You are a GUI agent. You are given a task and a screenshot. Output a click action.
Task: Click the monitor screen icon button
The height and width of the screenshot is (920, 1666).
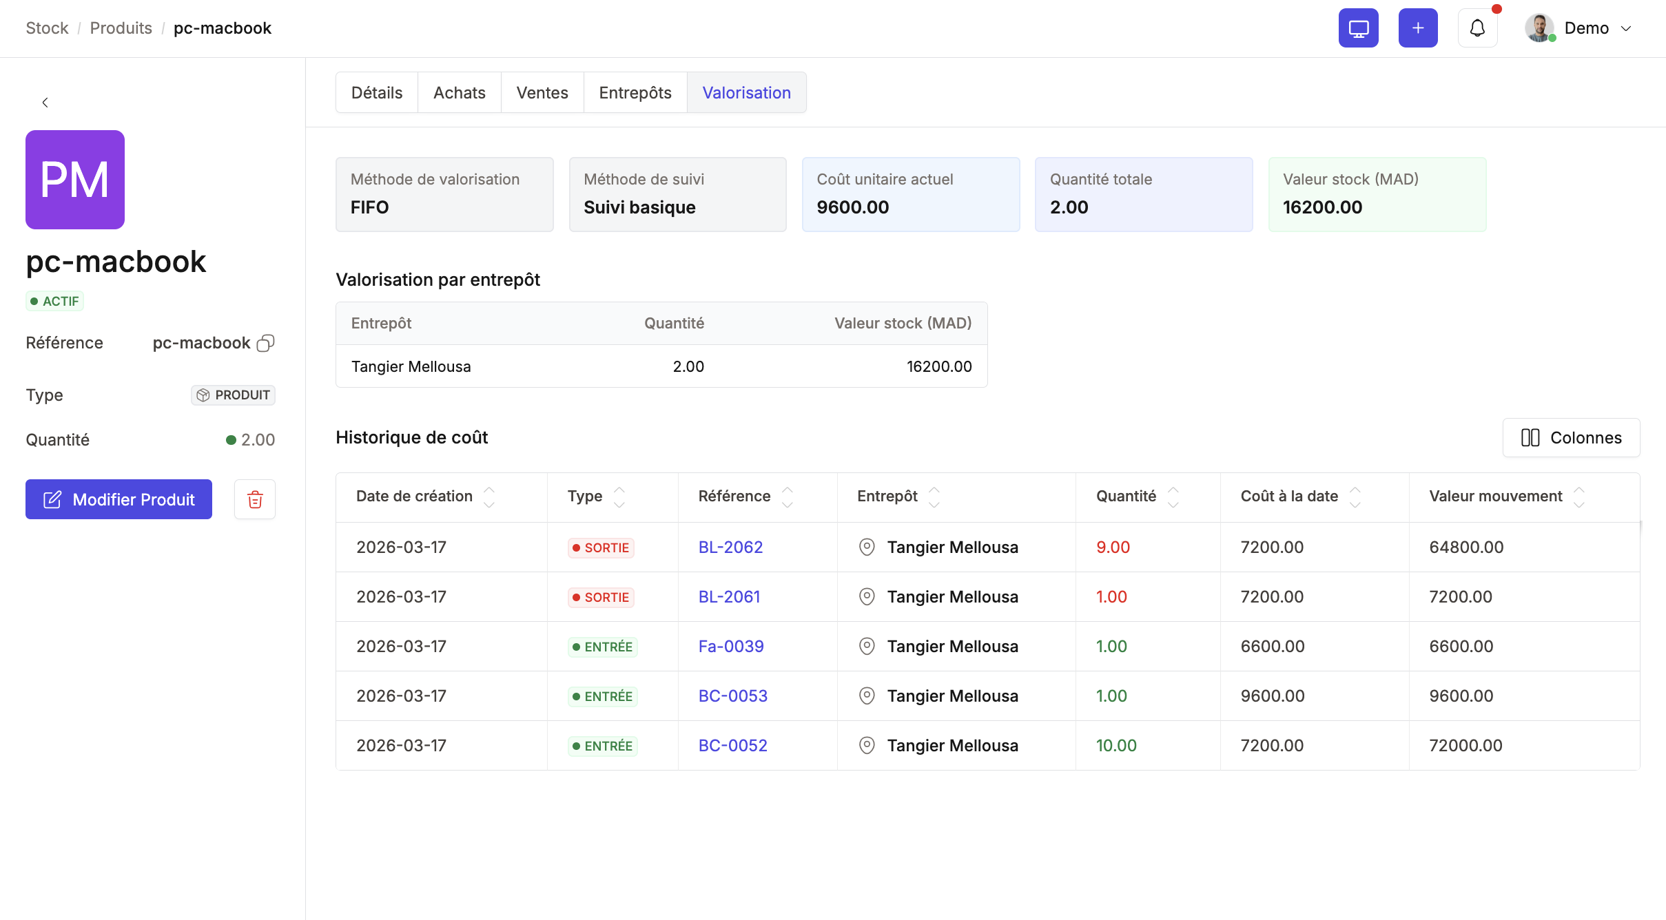point(1358,28)
